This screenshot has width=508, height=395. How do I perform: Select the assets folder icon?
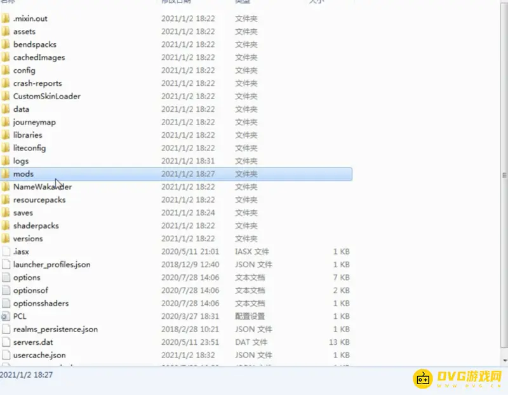[5, 32]
